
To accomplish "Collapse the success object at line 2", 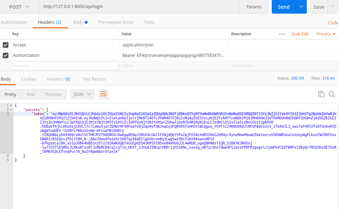I will pos(12,110).
